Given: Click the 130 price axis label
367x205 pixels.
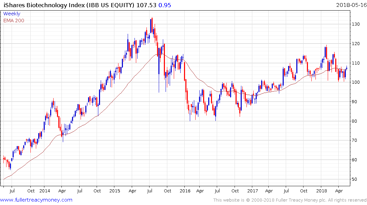Looking at the screenshot, I should pyautogui.click(x=355, y=24).
